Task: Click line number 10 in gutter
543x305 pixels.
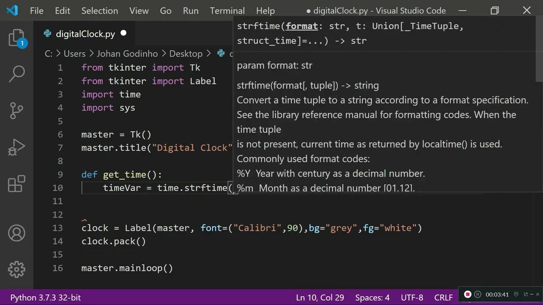Action: click(x=58, y=188)
